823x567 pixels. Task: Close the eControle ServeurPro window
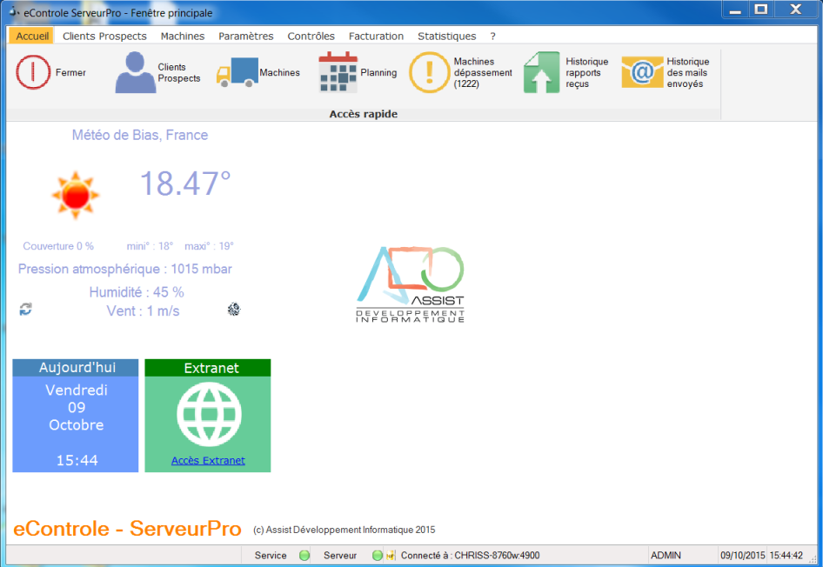click(x=796, y=10)
